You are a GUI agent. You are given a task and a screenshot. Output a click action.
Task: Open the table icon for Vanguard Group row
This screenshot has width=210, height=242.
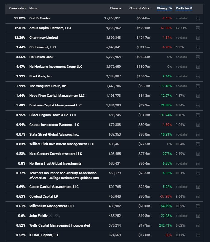point(198,86)
